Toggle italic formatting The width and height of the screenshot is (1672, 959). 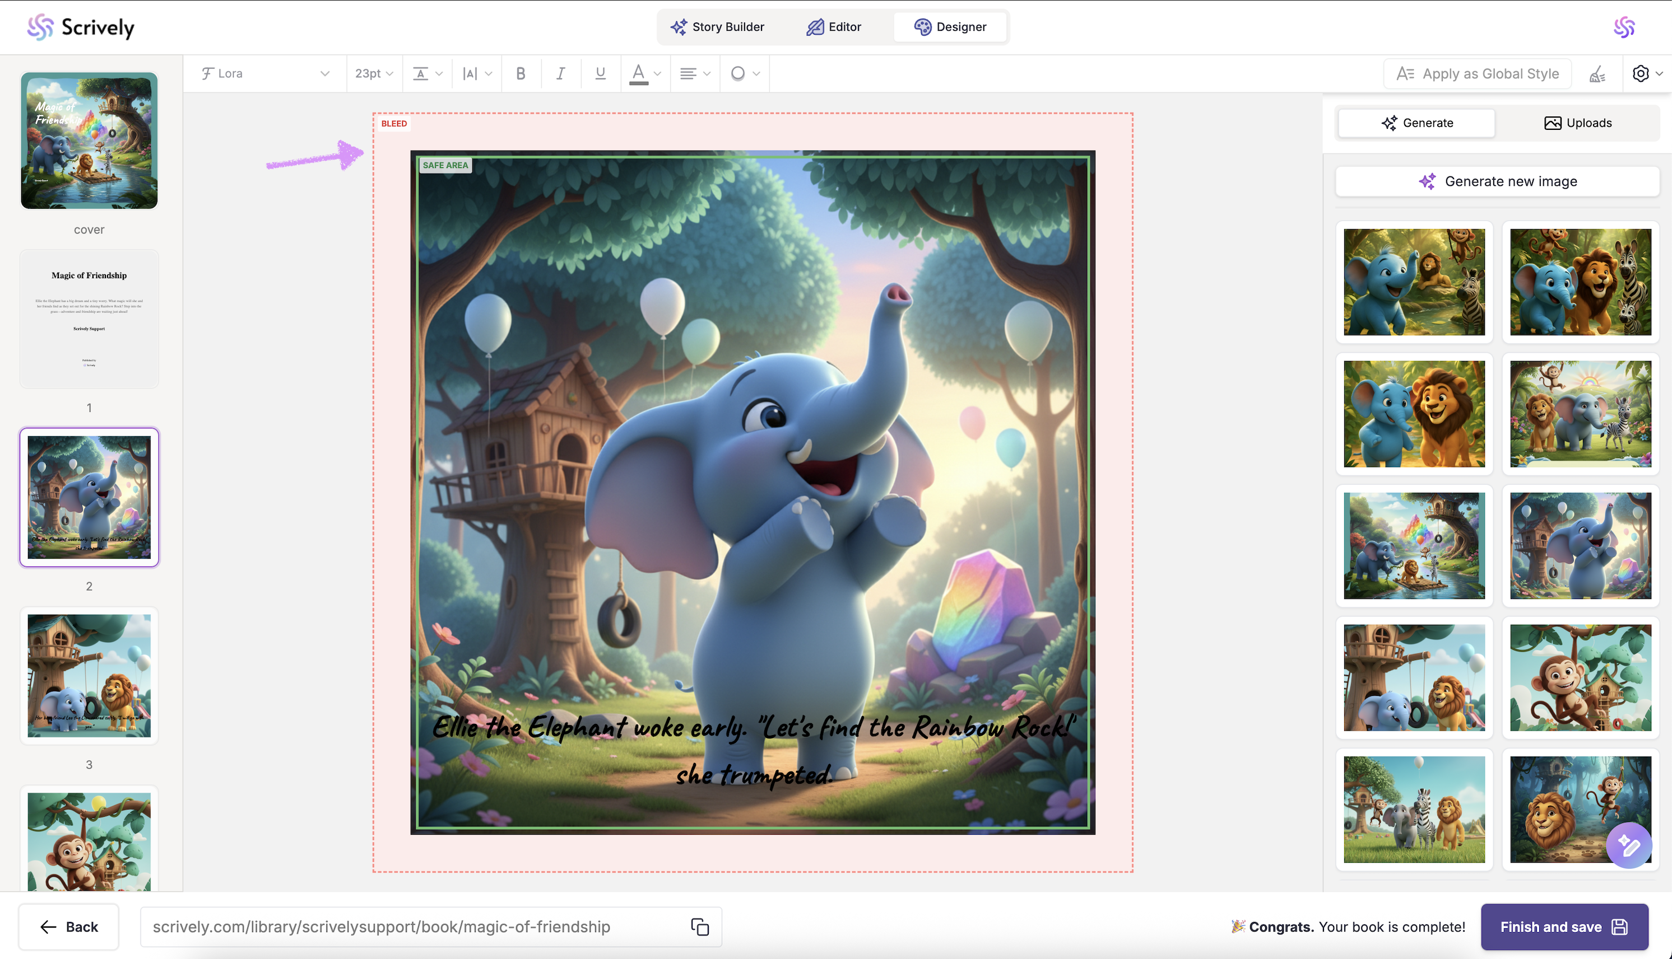coord(560,74)
